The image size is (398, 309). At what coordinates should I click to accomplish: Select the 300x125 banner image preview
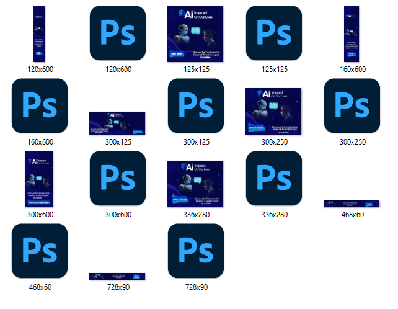pos(117,123)
